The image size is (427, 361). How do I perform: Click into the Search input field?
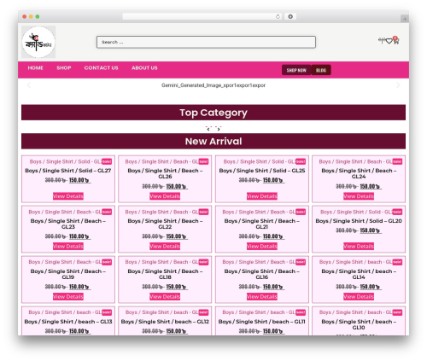tap(206, 42)
